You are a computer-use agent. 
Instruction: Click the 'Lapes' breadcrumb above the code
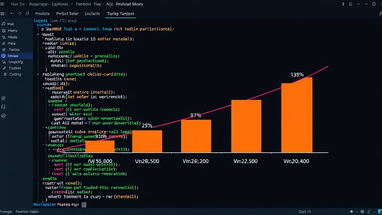pos(40,21)
